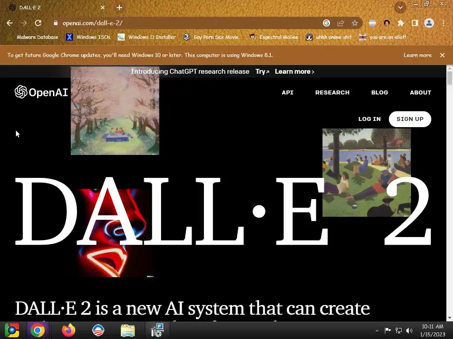Viewport: 453px width, 339px height.
Task: Click the scrollbar up arrow
Action: [449, 68]
